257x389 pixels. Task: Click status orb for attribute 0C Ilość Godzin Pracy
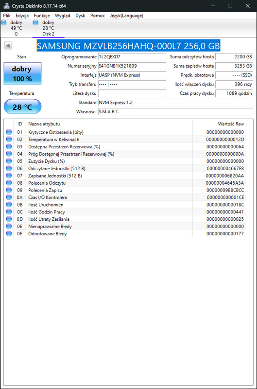(x=9, y=212)
